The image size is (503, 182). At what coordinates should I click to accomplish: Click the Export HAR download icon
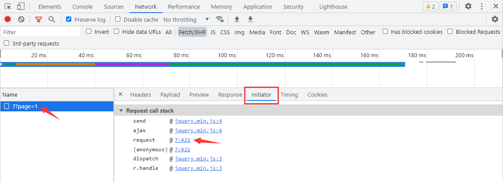(250, 19)
